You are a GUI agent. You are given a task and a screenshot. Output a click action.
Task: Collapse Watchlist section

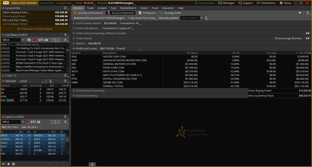coord(3,81)
